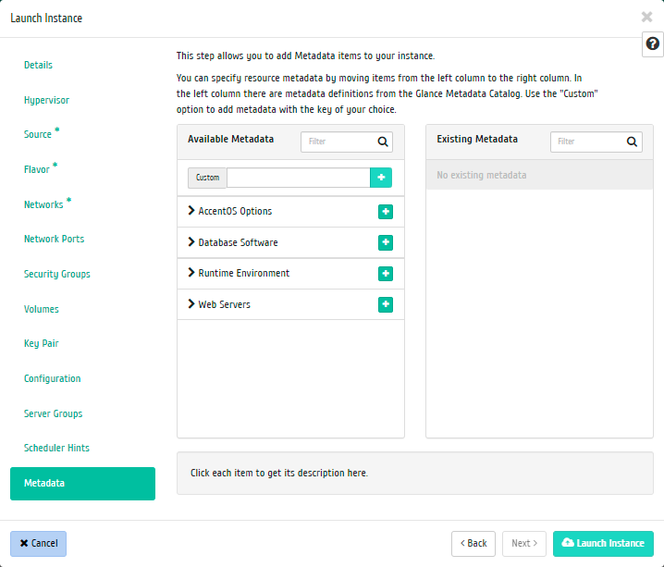The width and height of the screenshot is (664, 567).
Task: Click the Runtime Environment label
Action: click(x=244, y=273)
